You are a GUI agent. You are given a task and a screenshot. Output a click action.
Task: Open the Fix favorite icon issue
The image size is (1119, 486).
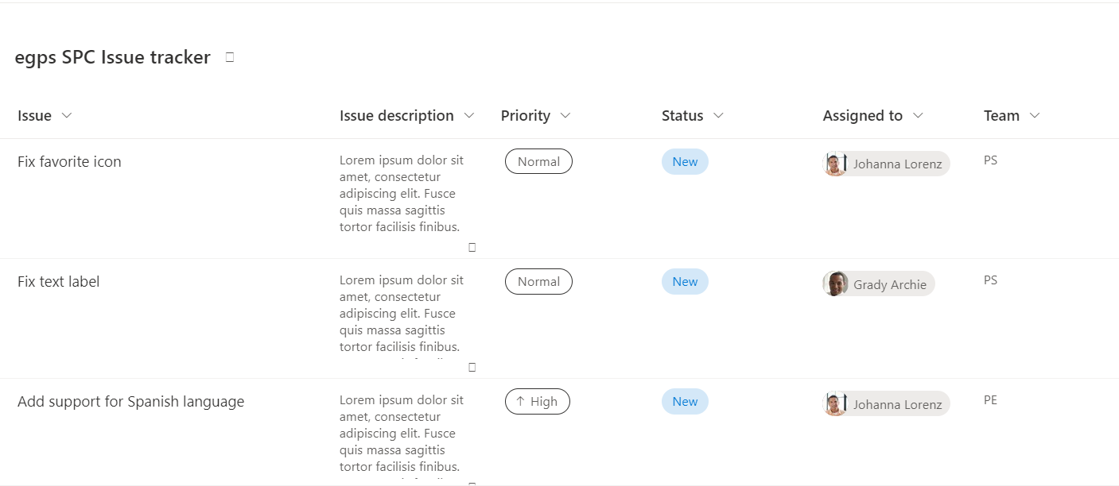coord(69,162)
